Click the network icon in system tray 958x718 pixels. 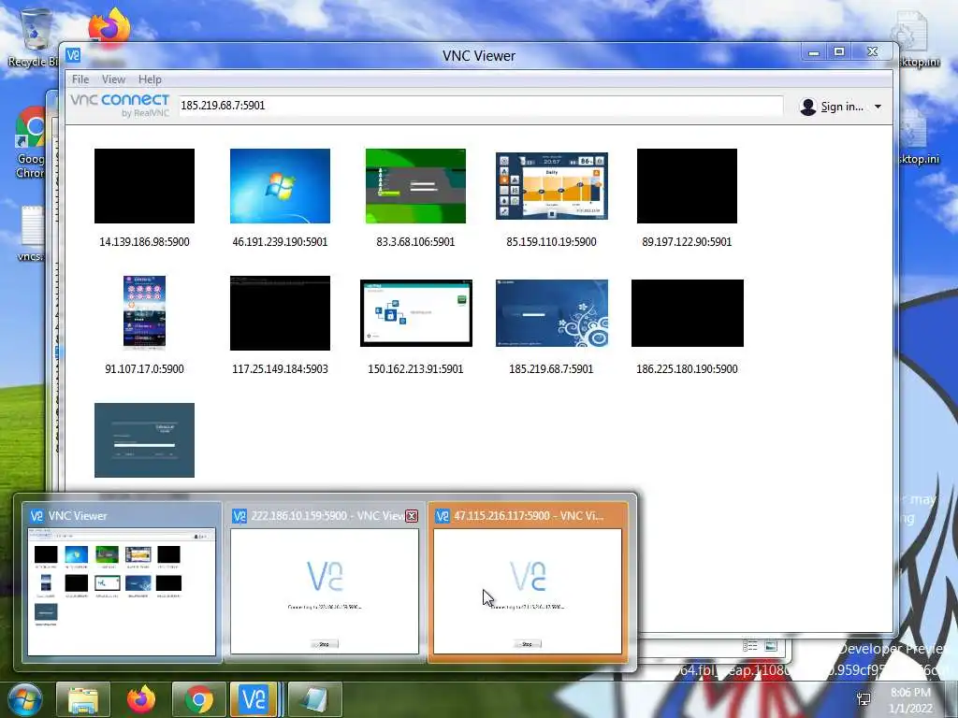(864, 699)
